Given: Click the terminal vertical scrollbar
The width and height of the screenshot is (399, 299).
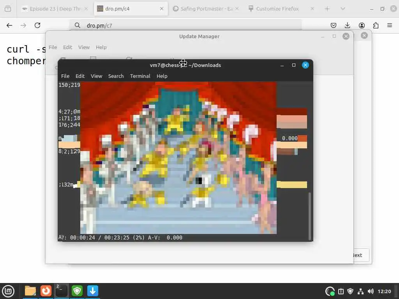Looking at the screenshot, I should (x=310, y=216).
